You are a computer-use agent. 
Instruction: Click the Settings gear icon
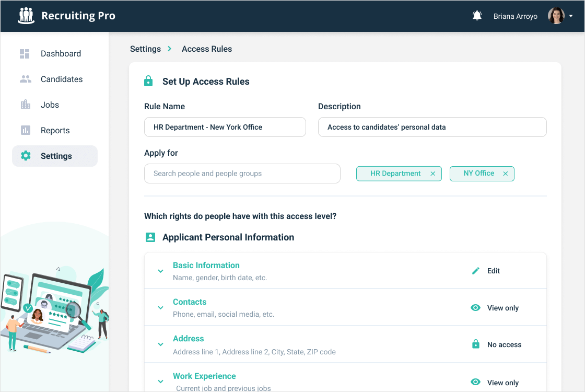[x=25, y=156]
